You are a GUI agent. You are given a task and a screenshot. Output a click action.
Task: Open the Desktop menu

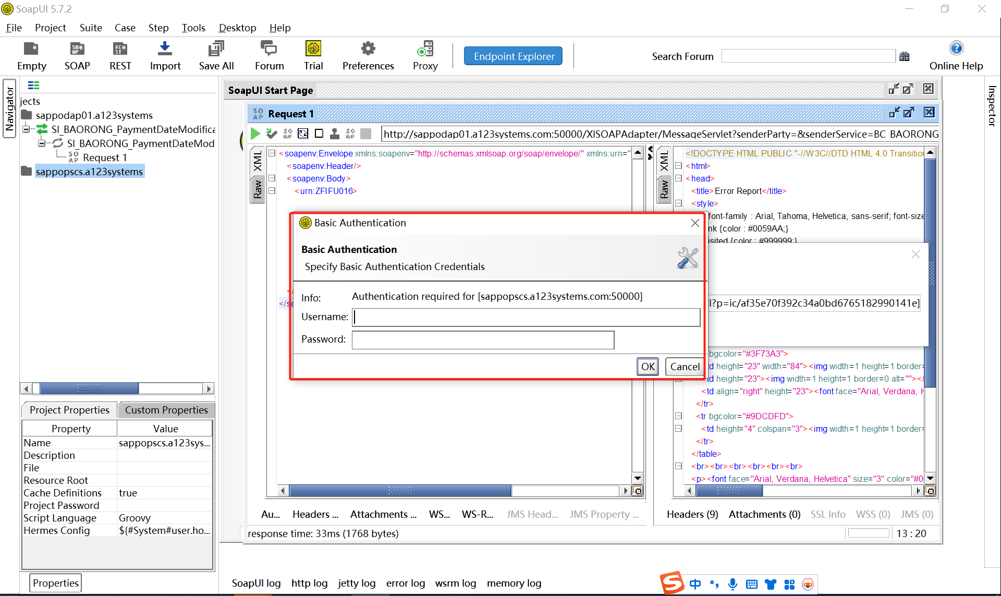[x=237, y=28]
